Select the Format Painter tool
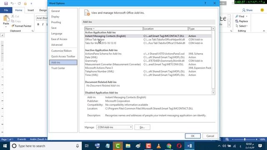This screenshot has height=150, width=267. click(x=21, y=26)
